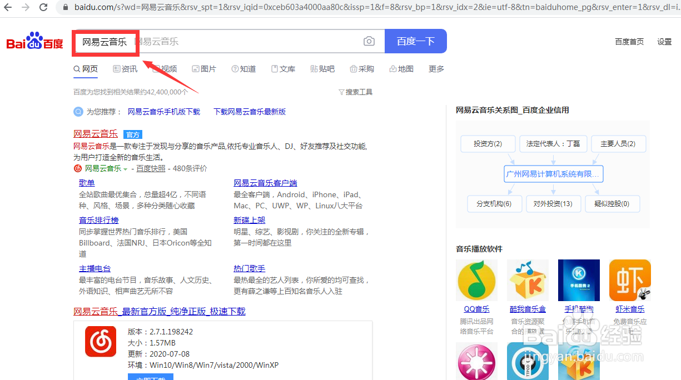The width and height of the screenshot is (681, 380).
Task: Open the 网易云音乐客户端 sublink
Action: (x=265, y=183)
